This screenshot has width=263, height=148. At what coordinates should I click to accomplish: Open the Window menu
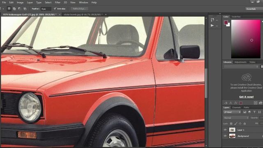[x=83, y=2]
